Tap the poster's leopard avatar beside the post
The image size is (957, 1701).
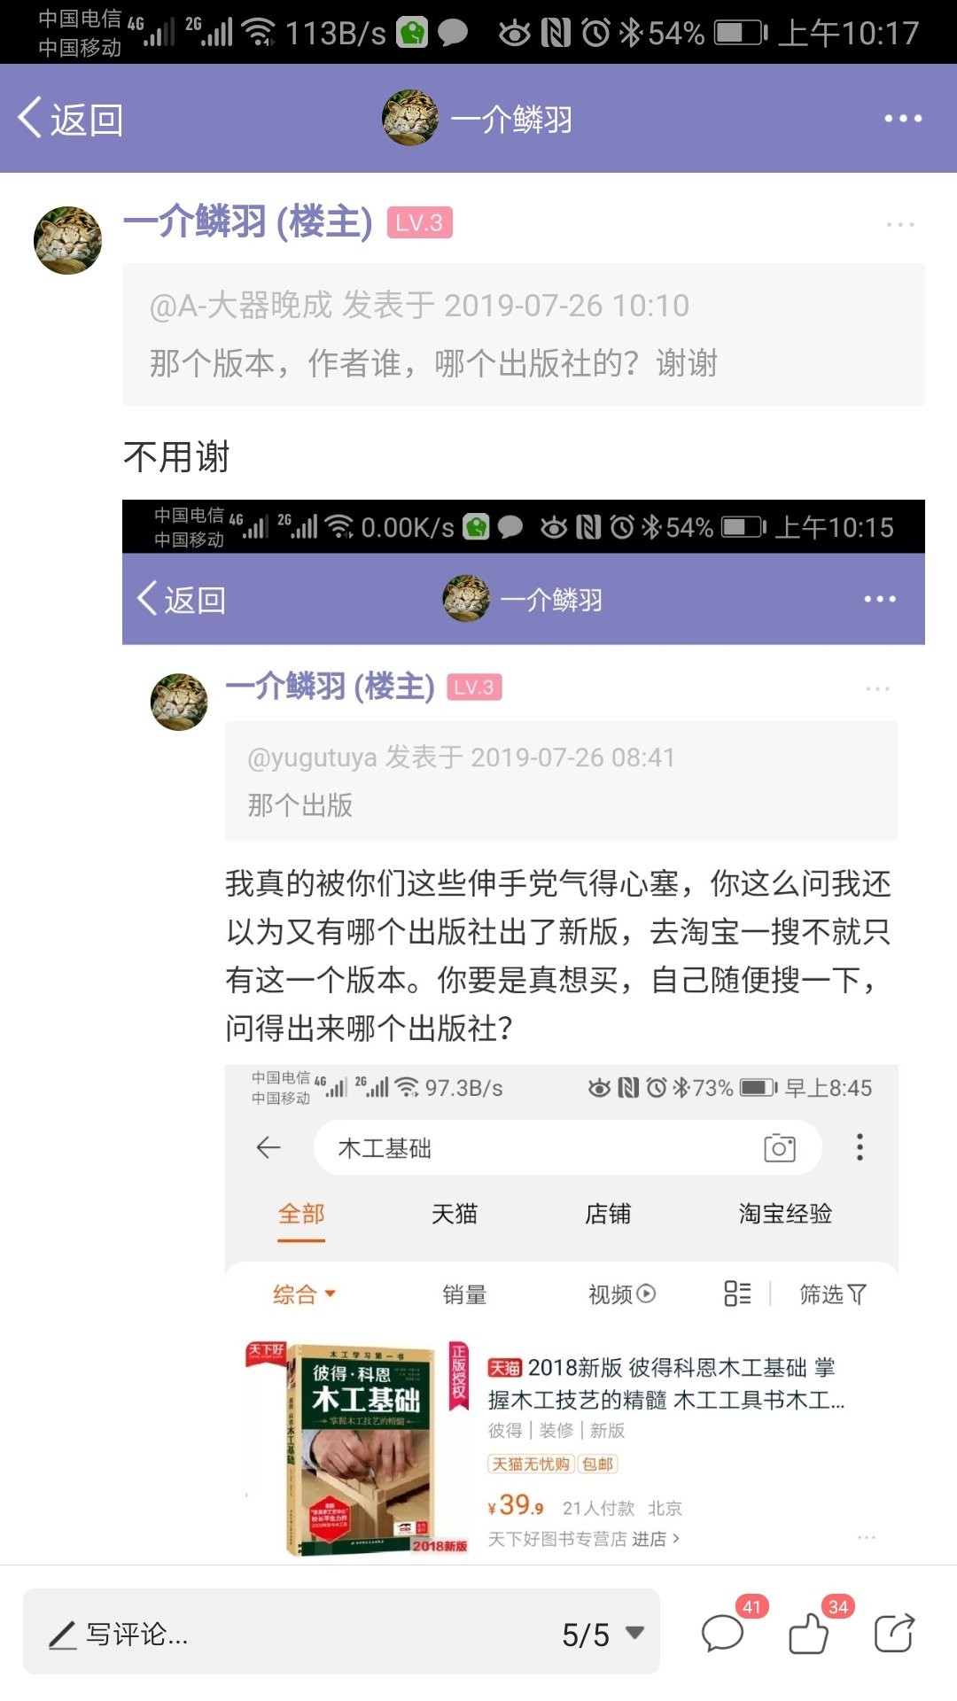67,240
